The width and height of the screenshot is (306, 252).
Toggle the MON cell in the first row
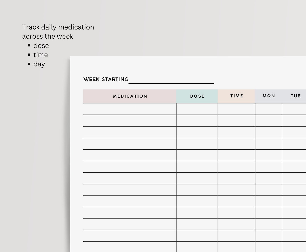point(269,109)
